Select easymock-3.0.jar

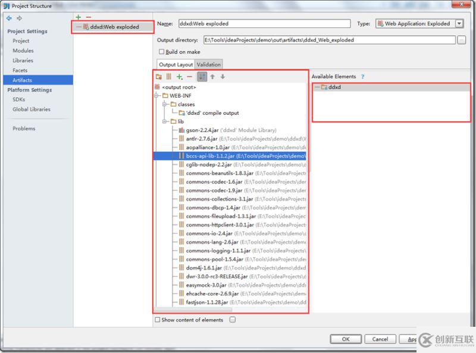[206, 285]
